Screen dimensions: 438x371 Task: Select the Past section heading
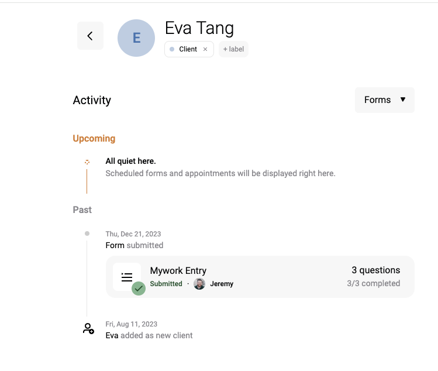point(82,209)
